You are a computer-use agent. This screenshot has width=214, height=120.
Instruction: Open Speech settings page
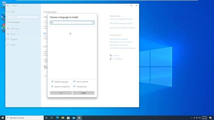coord(13,45)
